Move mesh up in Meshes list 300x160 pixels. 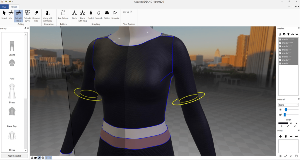[293, 34]
